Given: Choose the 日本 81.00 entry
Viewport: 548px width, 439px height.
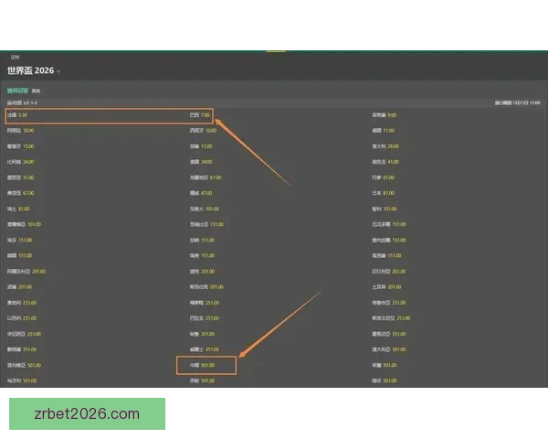Looking at the screenshot, I should tap(383, 193).
